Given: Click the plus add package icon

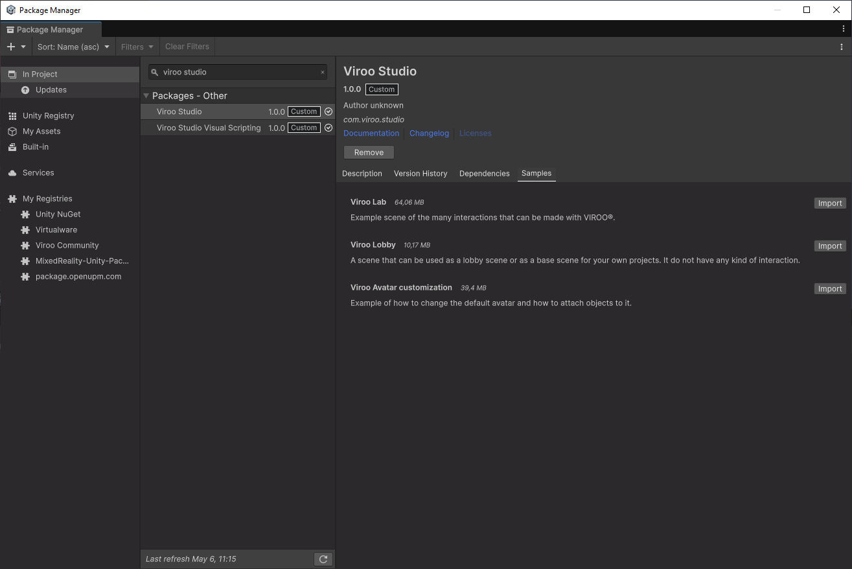Looking at the screenshot, I should click(10, 47).
